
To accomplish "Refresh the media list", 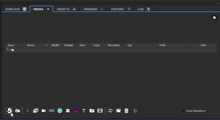I will [x=110, y=111].
